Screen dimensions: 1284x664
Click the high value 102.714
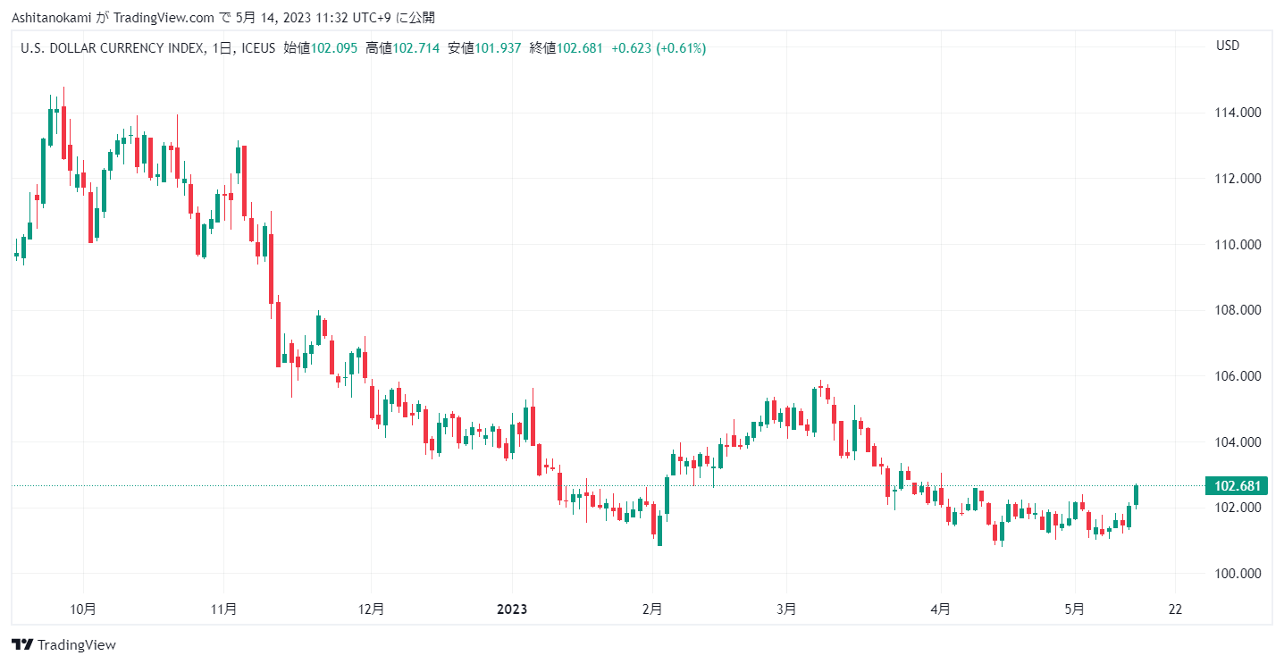pos(415,48)
